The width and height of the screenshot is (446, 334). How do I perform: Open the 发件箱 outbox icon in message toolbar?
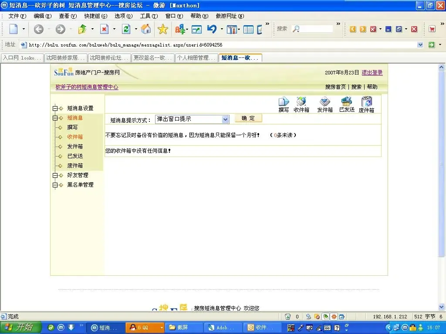(325, 104)
